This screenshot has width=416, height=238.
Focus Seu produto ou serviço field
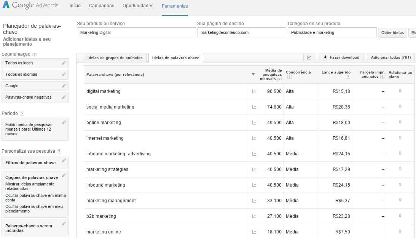pyautogui.click(x=136, y=32)
